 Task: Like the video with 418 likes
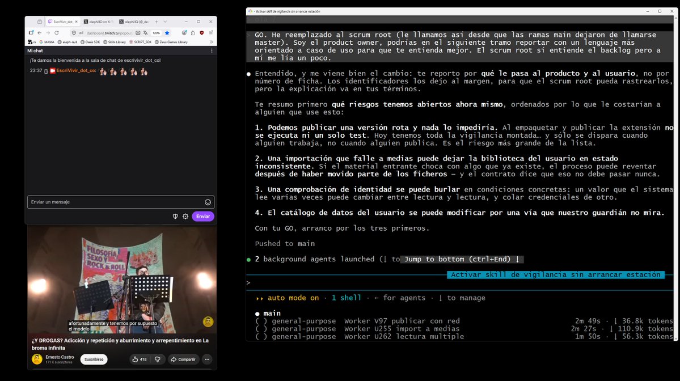pos(140,359)
